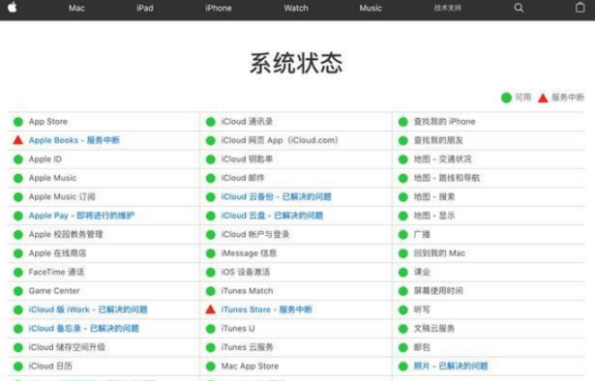595x381 pixels.
Task: Select the 地图 - 交通状况 text
Action: click(442, 160)
